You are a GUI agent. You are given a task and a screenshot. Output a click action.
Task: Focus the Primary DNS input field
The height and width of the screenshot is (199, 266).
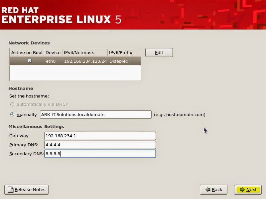pos(100,145)
